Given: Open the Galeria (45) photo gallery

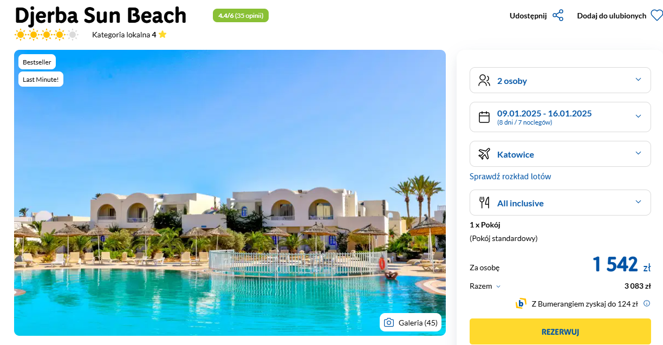Looking at the screenshot, I should pyautogui.click(x=411, y=323).
